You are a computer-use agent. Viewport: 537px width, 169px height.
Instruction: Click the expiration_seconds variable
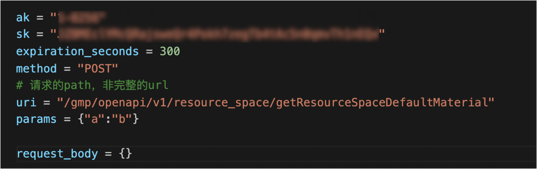[77, 52]
